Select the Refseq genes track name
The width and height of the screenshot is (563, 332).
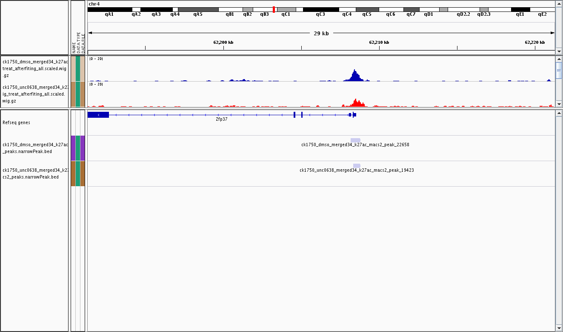(x=16, y=122)
